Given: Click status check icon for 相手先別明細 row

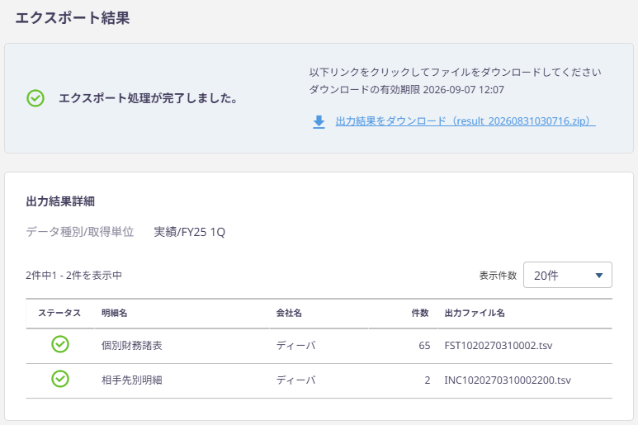Looking at the screenshot, I should pos(60,379).
